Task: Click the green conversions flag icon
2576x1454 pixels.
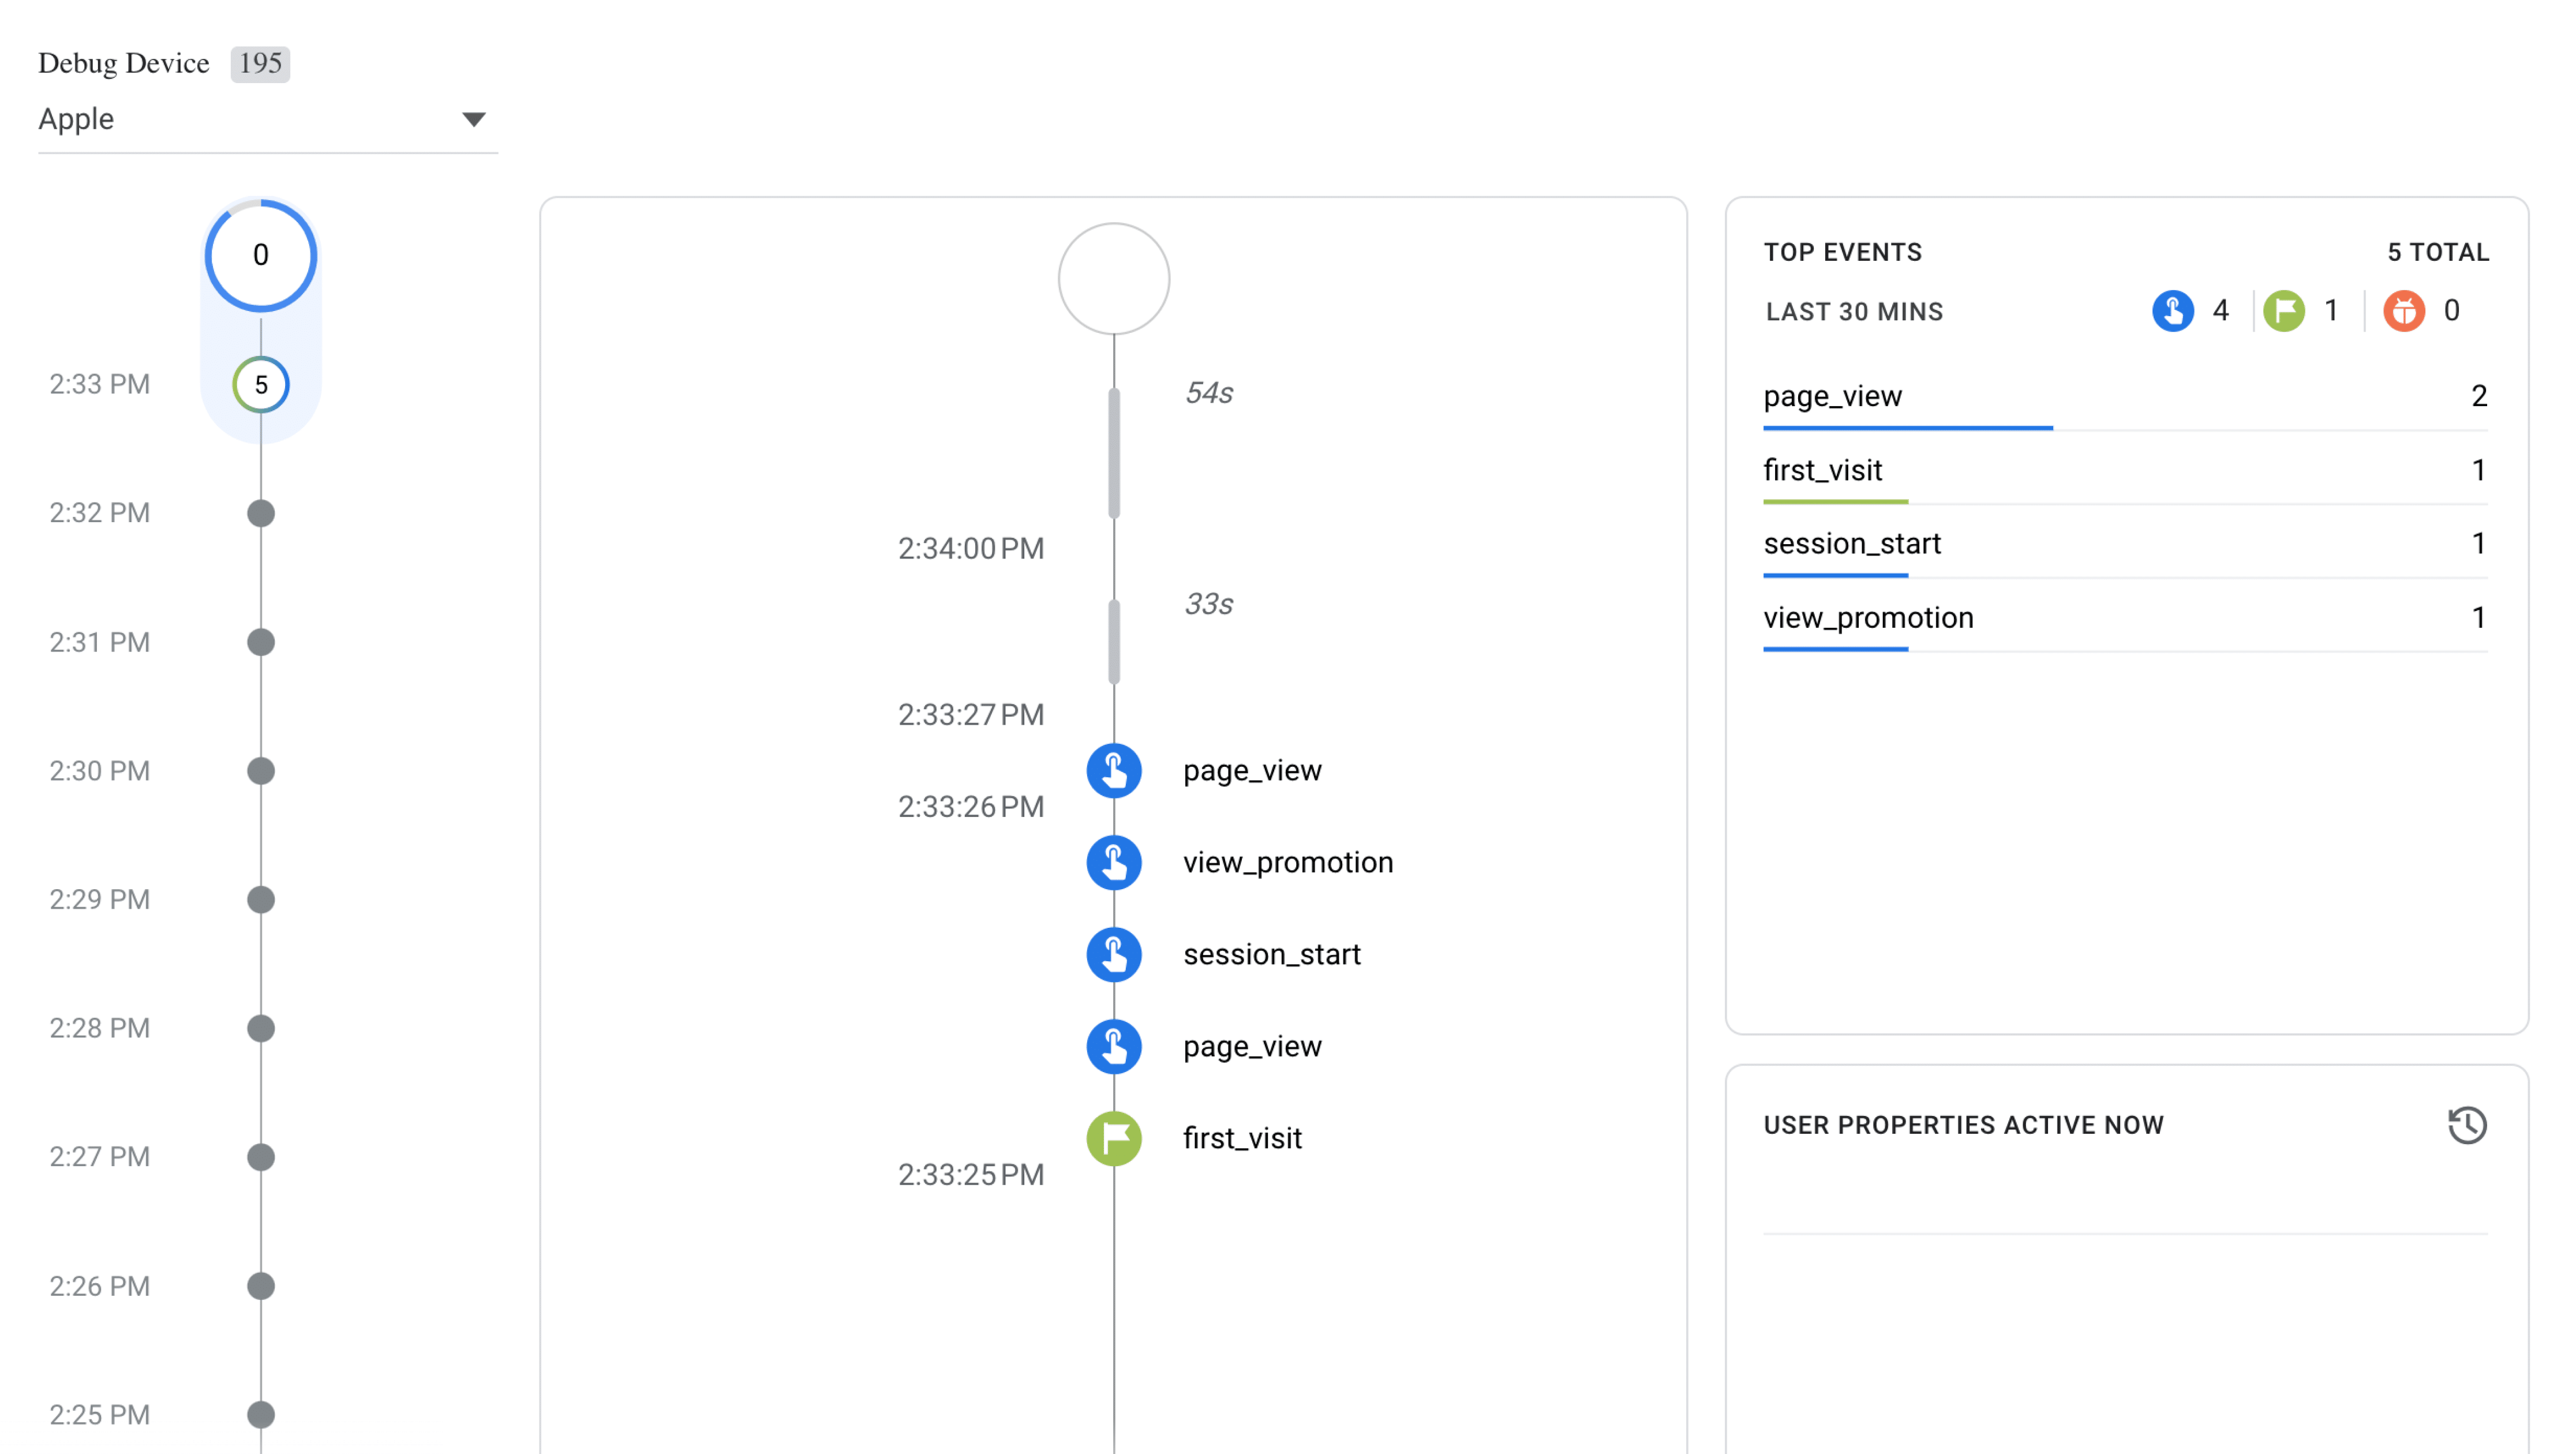Action: pos(2283,311)
